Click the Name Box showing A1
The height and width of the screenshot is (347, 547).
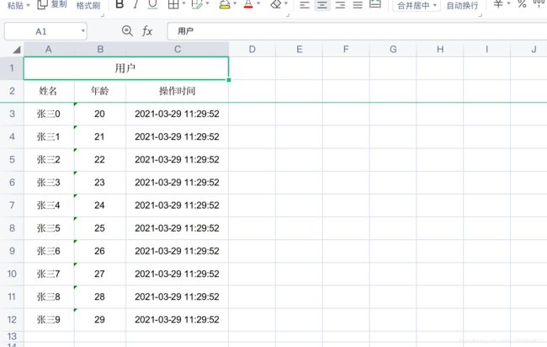(41, 31)
